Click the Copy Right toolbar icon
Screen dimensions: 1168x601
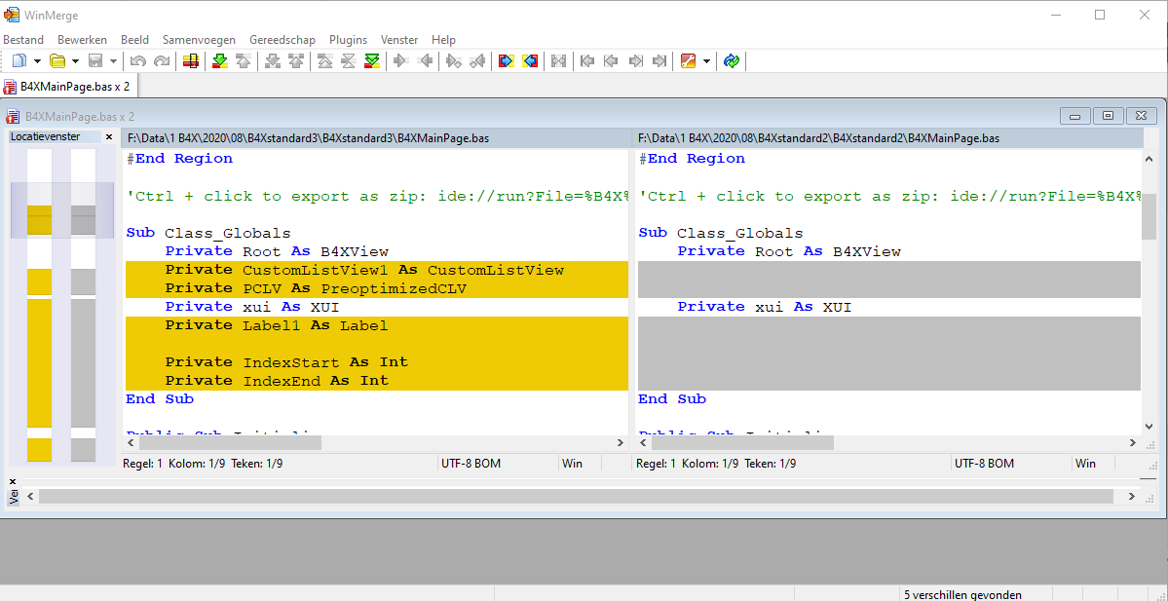[401, 61]
